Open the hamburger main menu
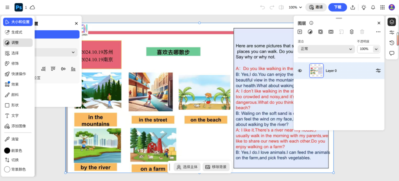The height and width of the screenshot is (181, 399). (7, 7)
